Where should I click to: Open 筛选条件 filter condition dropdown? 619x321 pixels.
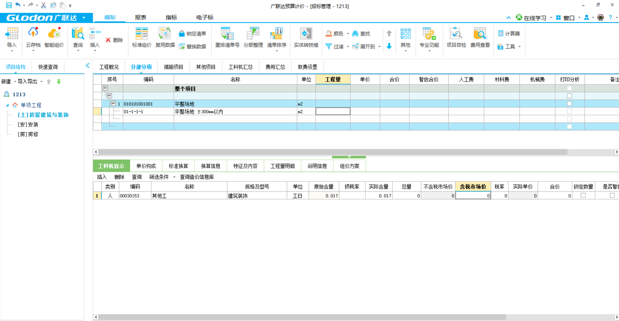tap(174, 177)
